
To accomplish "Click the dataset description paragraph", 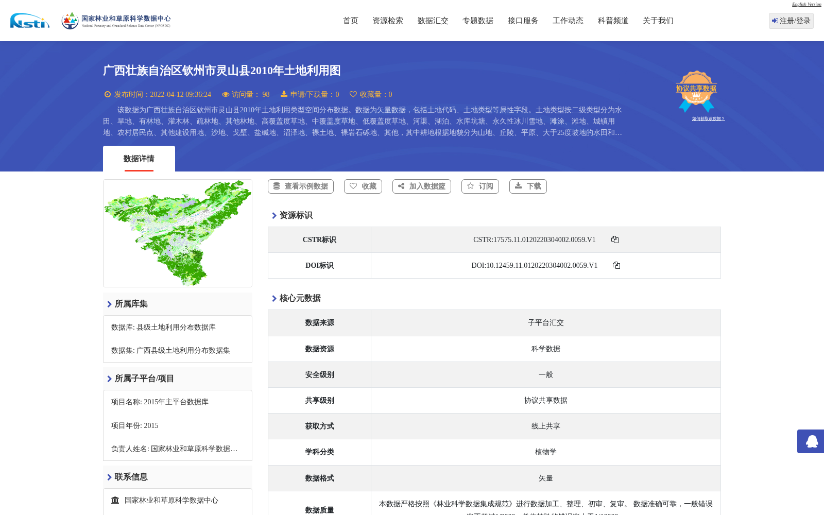I will click(x=363, y=122).
